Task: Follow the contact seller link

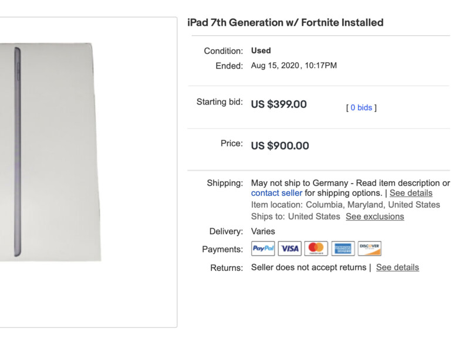Action: click(276, 193)
